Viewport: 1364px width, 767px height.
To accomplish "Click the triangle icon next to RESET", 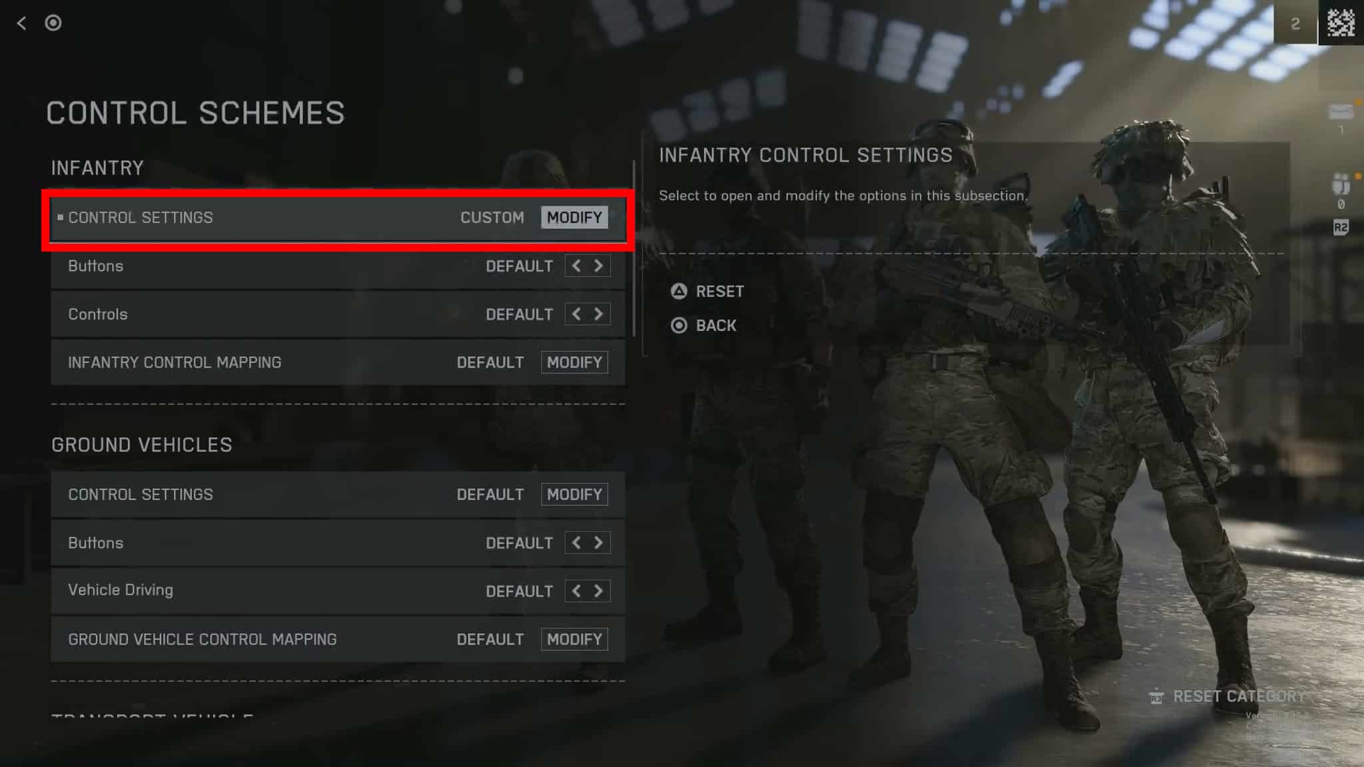I will tap(679, 291).
